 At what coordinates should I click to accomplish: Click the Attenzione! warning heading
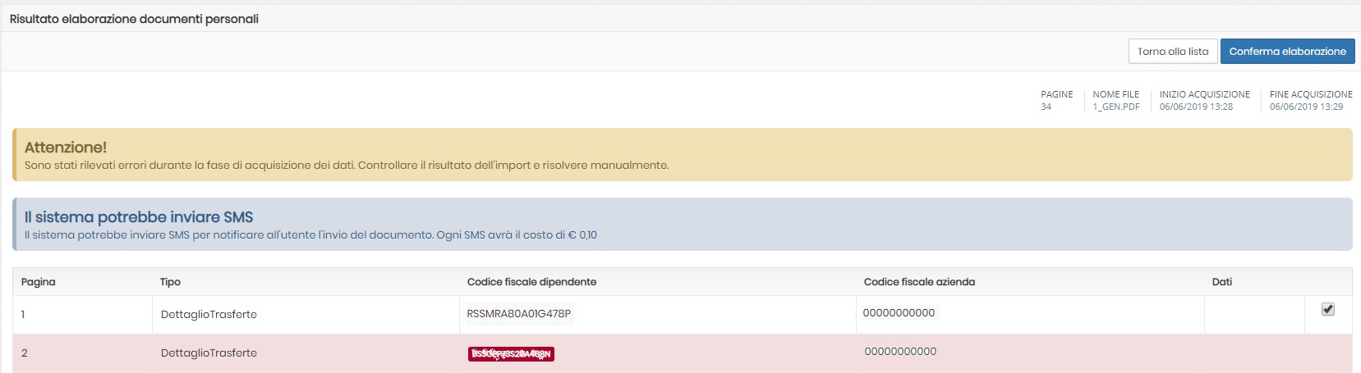[x=66, y=147]
